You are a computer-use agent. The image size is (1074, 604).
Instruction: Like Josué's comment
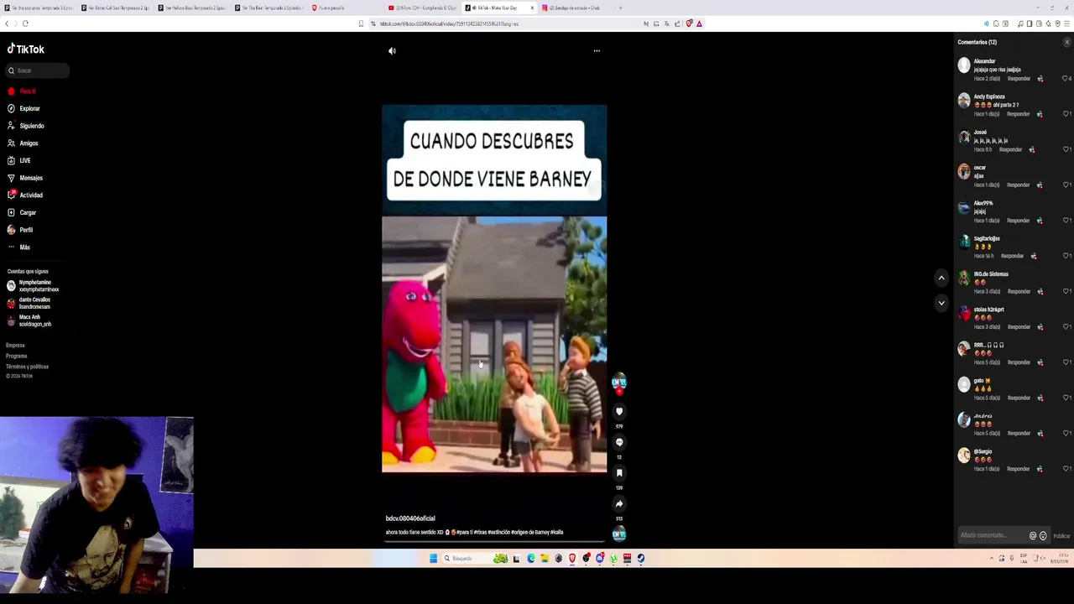tap(1066, 149)
